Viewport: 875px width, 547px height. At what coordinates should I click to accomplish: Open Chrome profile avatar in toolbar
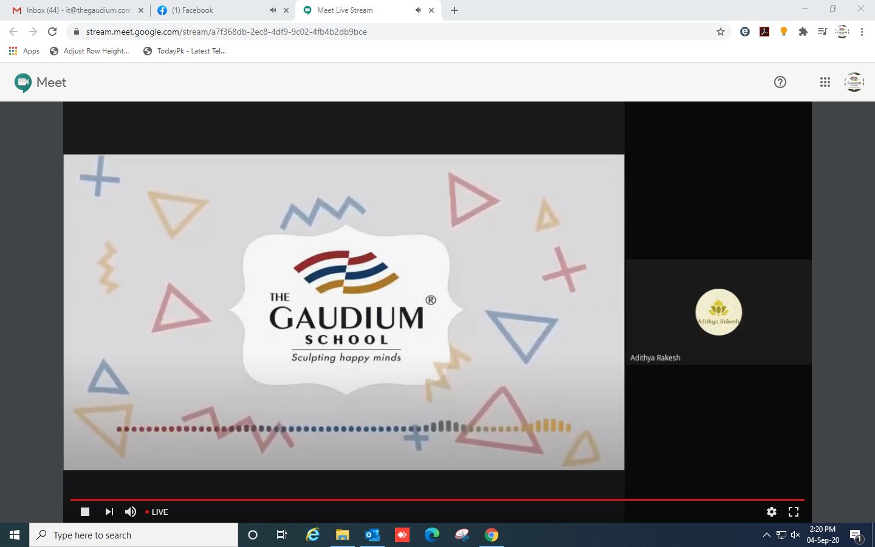(x=842, y=32)
